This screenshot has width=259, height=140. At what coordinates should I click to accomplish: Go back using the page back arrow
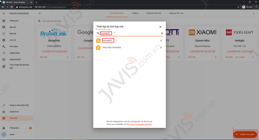click(40, 13)
